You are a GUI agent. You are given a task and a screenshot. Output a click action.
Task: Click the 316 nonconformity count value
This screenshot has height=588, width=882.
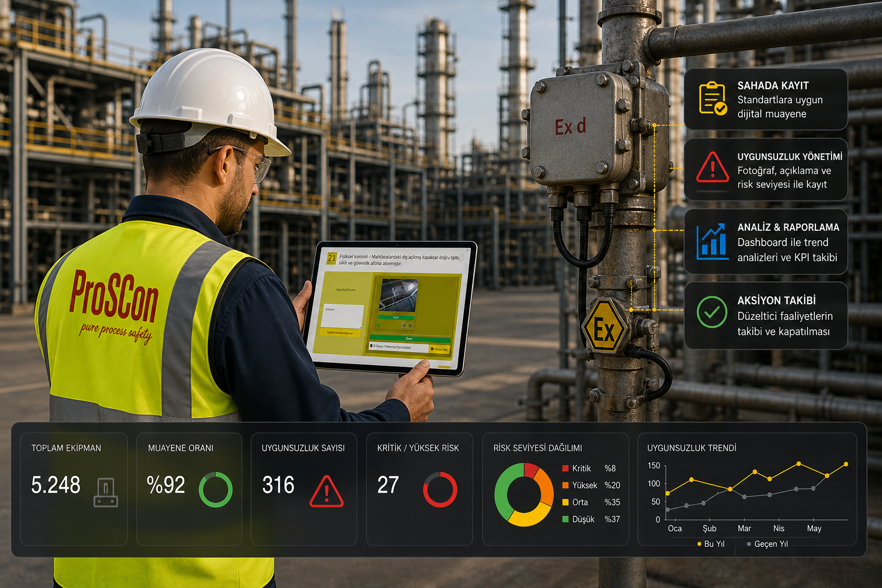pos(278,485)
